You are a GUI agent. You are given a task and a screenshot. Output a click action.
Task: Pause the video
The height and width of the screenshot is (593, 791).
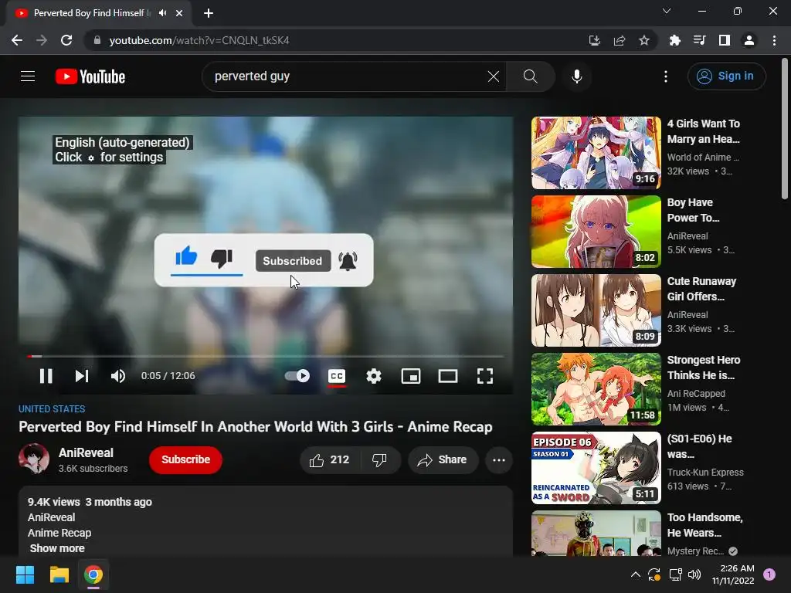(x=46, y=376)
